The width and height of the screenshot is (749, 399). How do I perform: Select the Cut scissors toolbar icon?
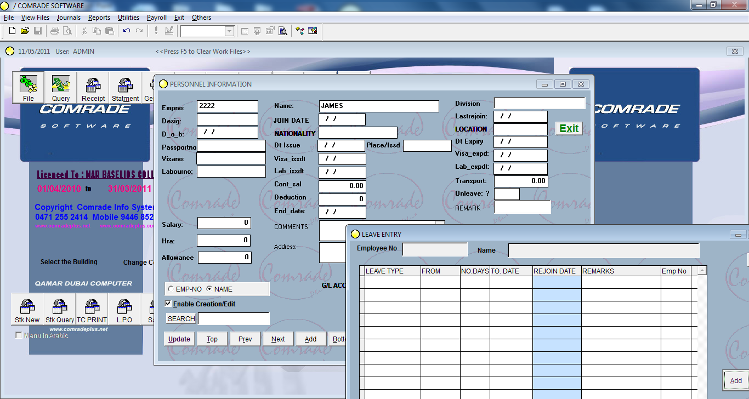point(85,31)
